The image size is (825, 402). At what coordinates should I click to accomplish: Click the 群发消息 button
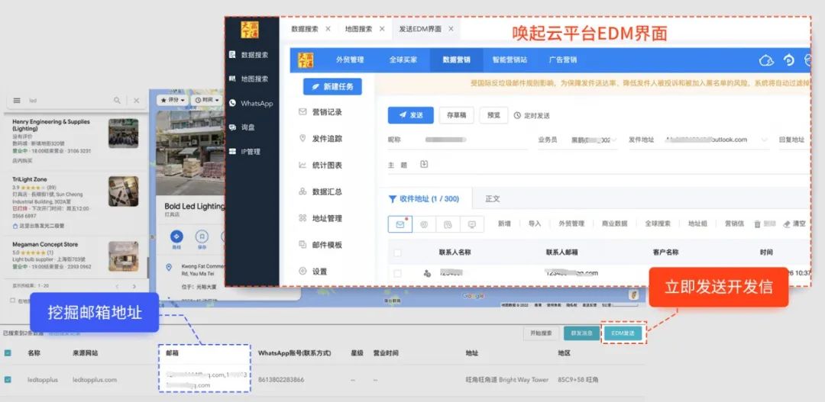[581, 333]
